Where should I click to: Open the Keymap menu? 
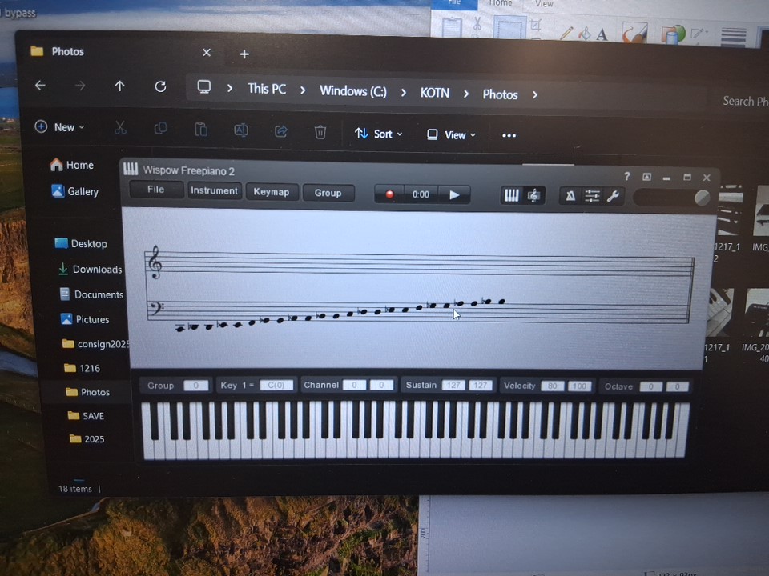click(272, 192)
